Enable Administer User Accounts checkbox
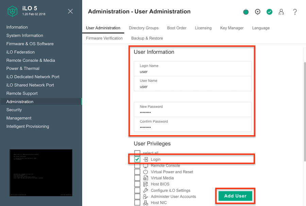 (137, 197)
